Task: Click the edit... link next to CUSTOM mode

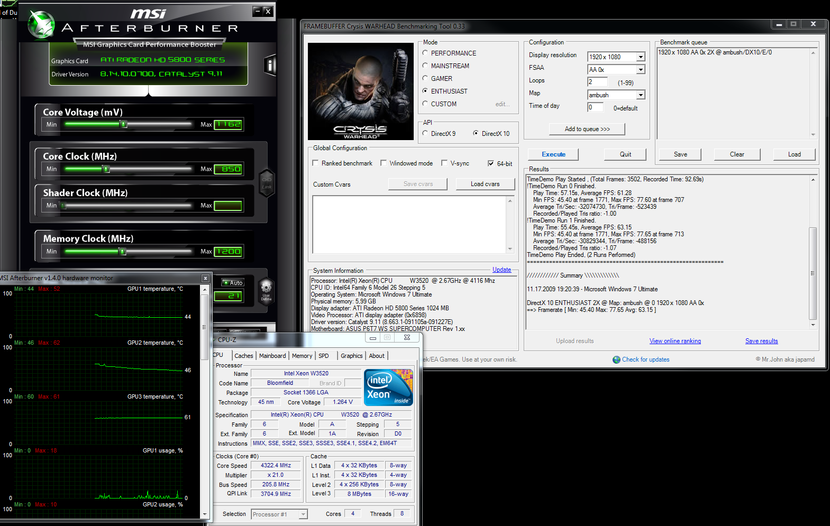Action: 503,104
